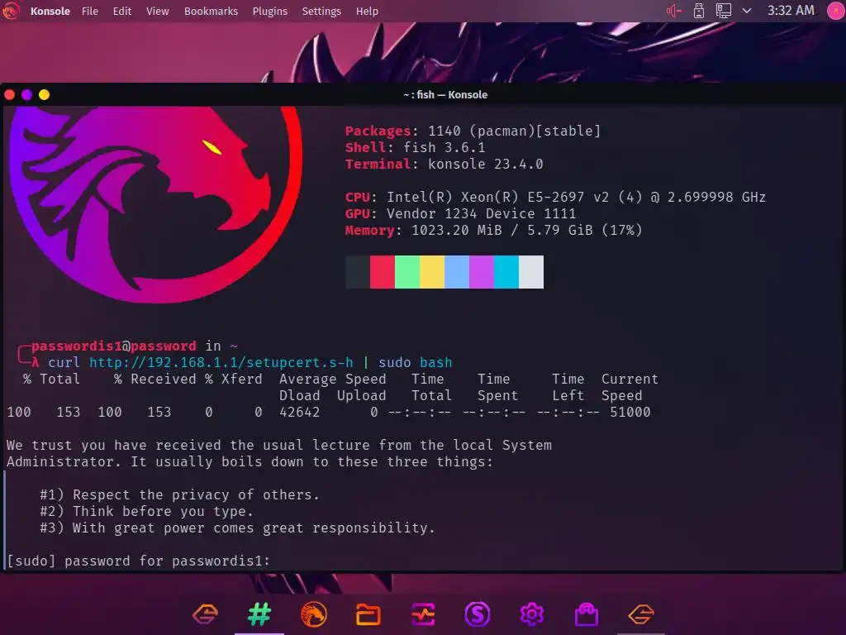This screenshot has height=635, width=846.
Task: Click the orange hexagon icon beside the shopping bag
Action: (x=641, y=614)
